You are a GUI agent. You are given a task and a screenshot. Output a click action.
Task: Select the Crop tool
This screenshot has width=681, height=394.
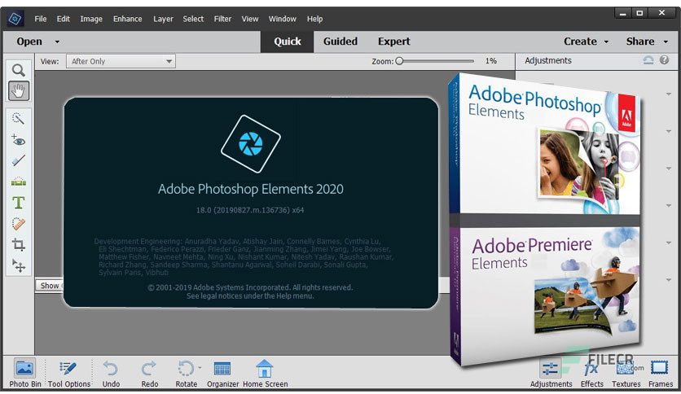(18, 245)
